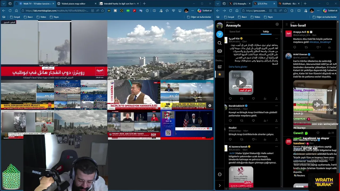Image resolution: width=340 pixels, height=191 pixels.
Task: Open profile avatar at top of X Pro sidebar
Action: (x=220, y=25)
